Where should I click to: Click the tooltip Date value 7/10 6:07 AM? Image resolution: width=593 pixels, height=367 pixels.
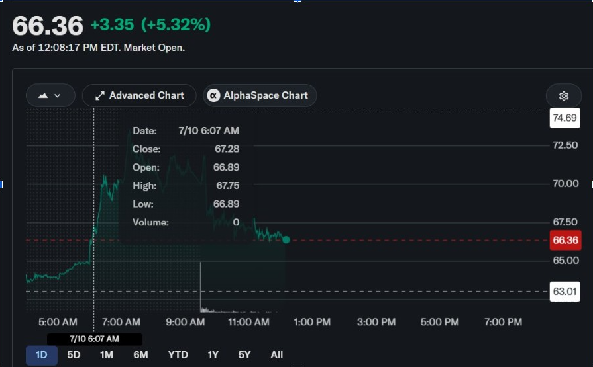click(x=209, y=131)
